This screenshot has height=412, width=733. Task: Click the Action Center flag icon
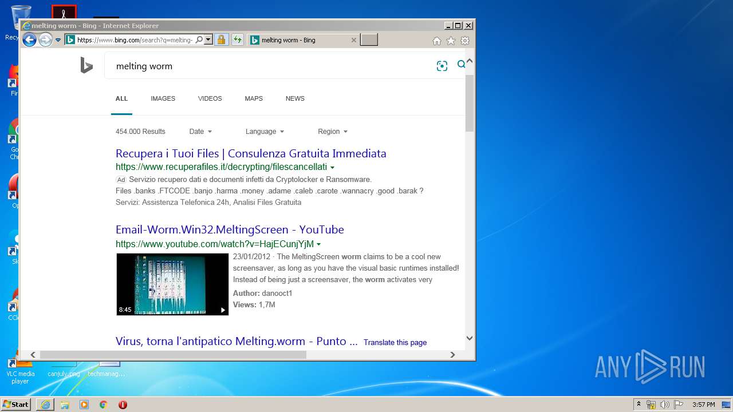(679, 405)
